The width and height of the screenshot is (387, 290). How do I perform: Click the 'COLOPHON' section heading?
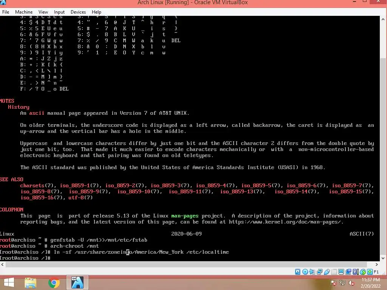click(x=12, y=210)
